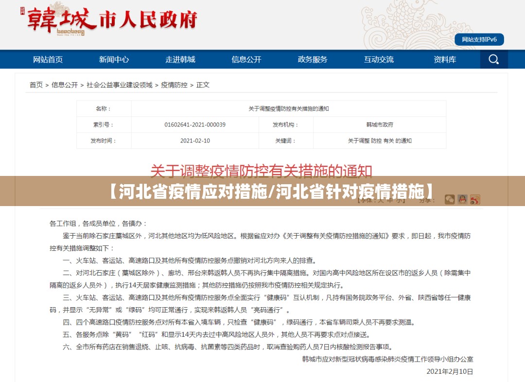Open the 新闻中心 navigation menu item

(114, 59)
